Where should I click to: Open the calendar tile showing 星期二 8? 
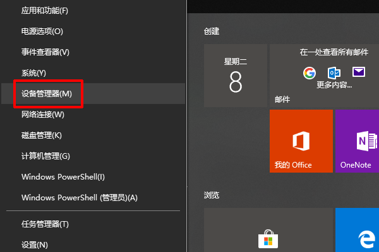(x=235, y=75)
